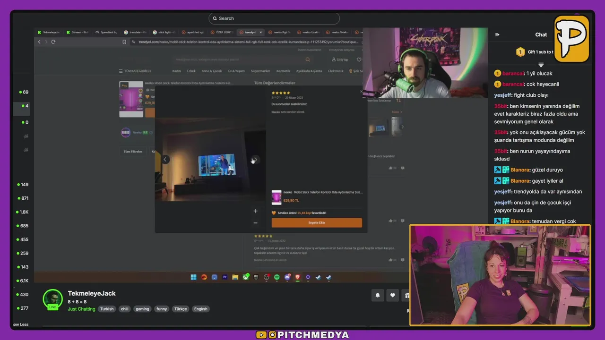Click the Türkçe tag
Screen dimensions: 605x340
(181, 309)
